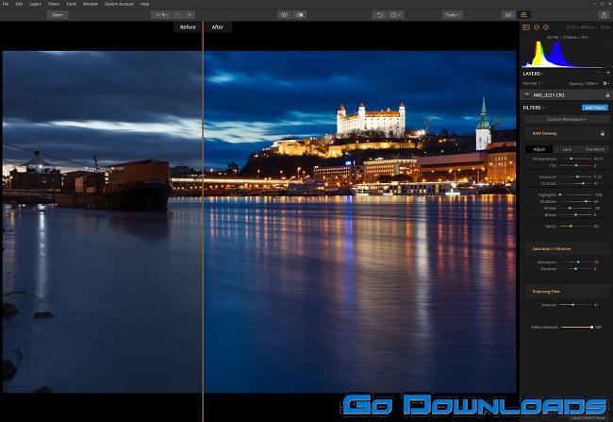Toggle the before/after compare view button

[x=300, y=15]
